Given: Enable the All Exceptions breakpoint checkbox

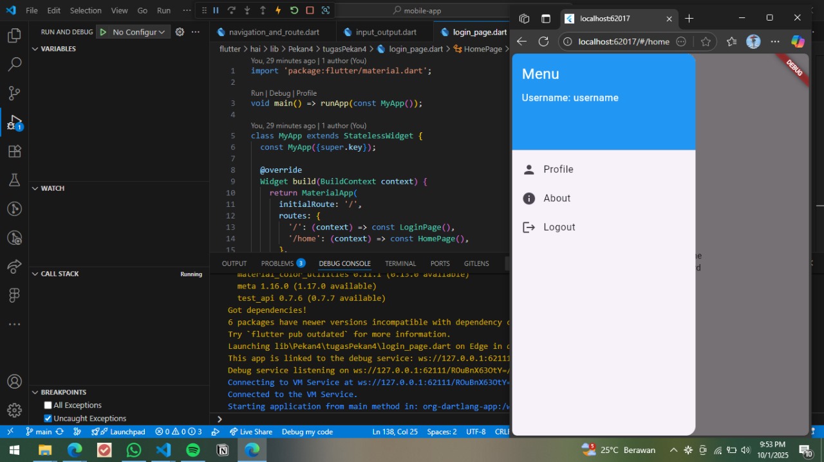Looking at the screenshot, I should coord(48,405).
